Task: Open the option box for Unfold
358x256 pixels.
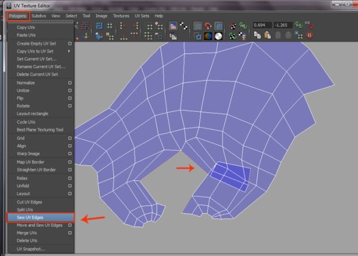Action: tap(70, 186)
